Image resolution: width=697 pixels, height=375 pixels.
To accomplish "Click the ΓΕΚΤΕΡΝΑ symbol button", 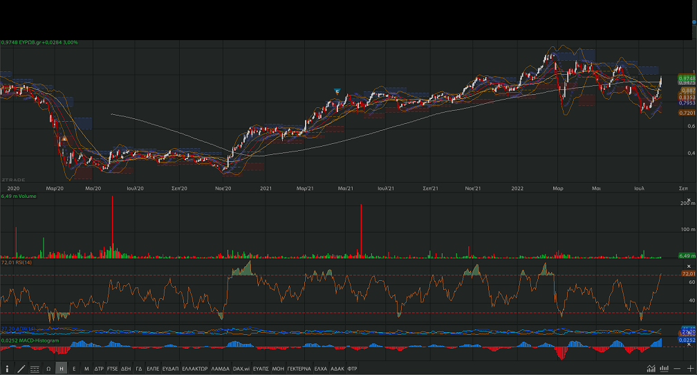I will coord(299,369).
